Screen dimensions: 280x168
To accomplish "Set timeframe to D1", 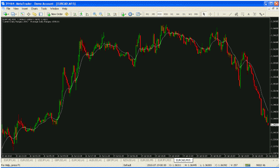I will pyautogui.click(x=184, y=14).
